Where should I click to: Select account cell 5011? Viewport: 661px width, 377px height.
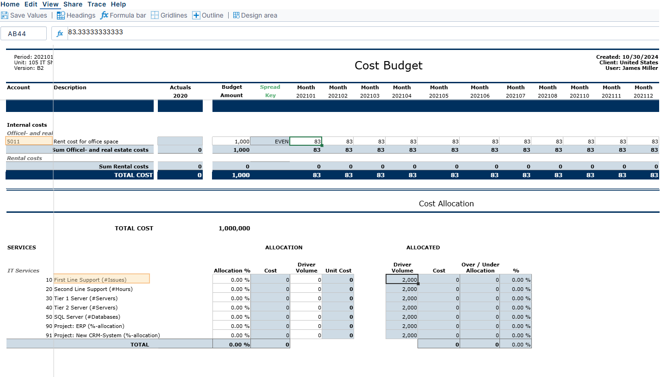29,142
